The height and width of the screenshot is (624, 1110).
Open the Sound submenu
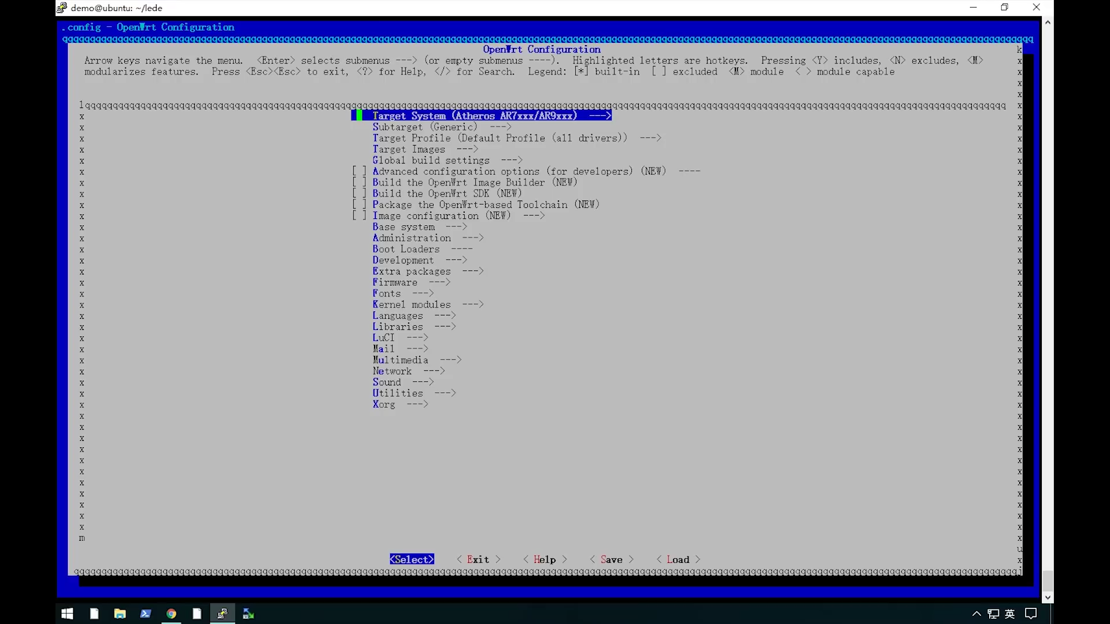403,382
